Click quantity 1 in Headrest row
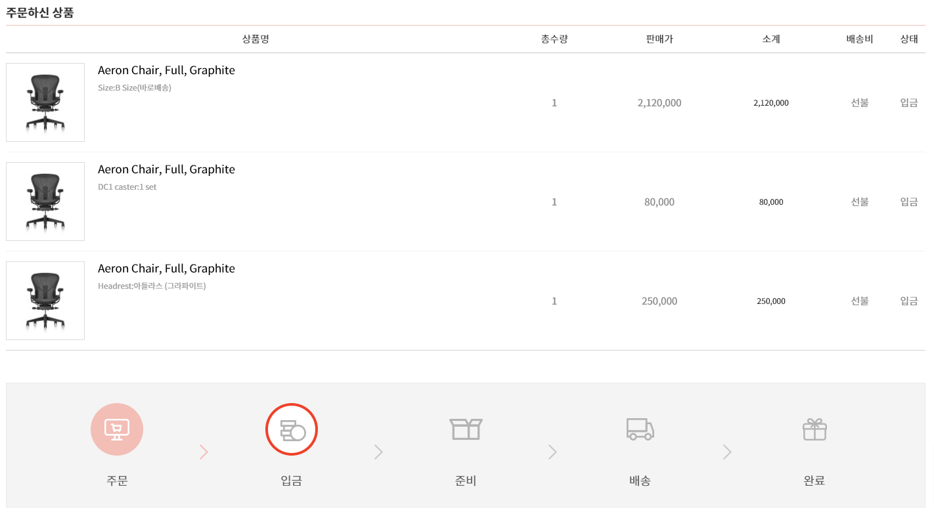Image resolution: width=934 pixels, height=516 pixels. pos(554,301)
